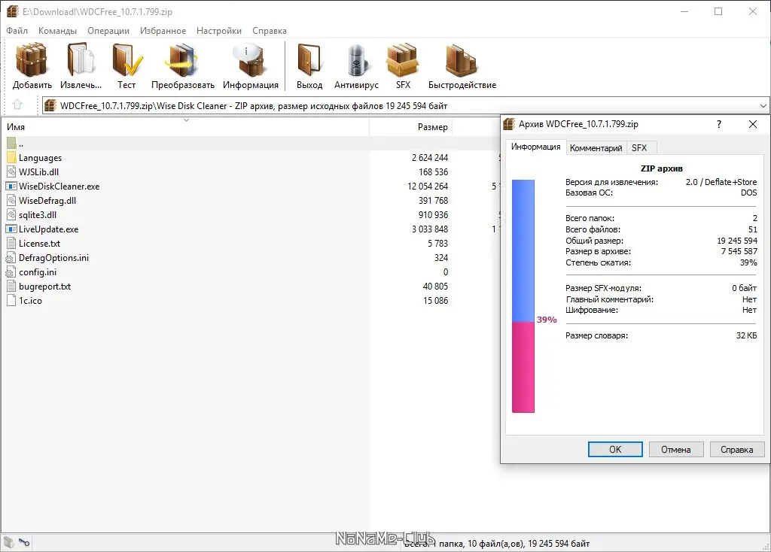Confirm the dialog with the OK button

tap(615, 450)
